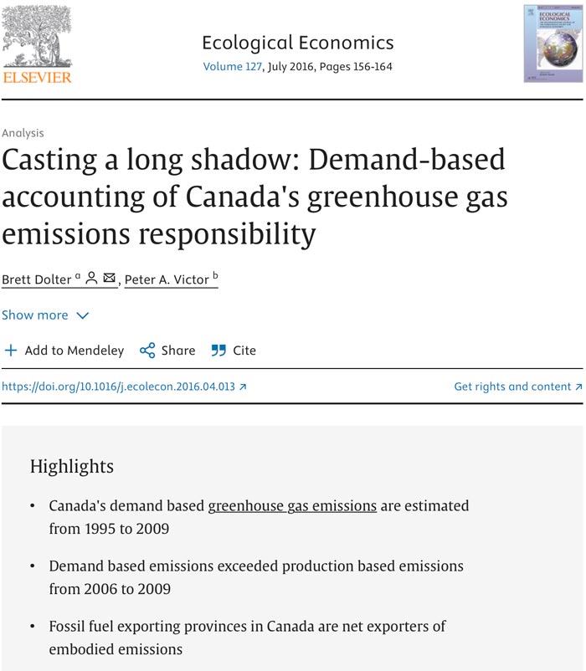Open the greenhouse gas emissions topic link

[292, 505]
